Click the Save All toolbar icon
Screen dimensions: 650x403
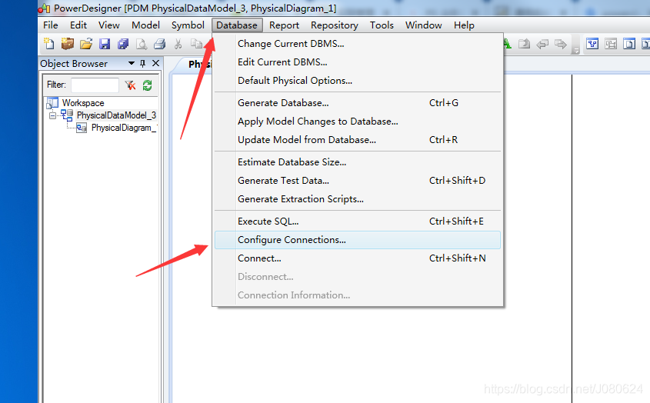123,44
